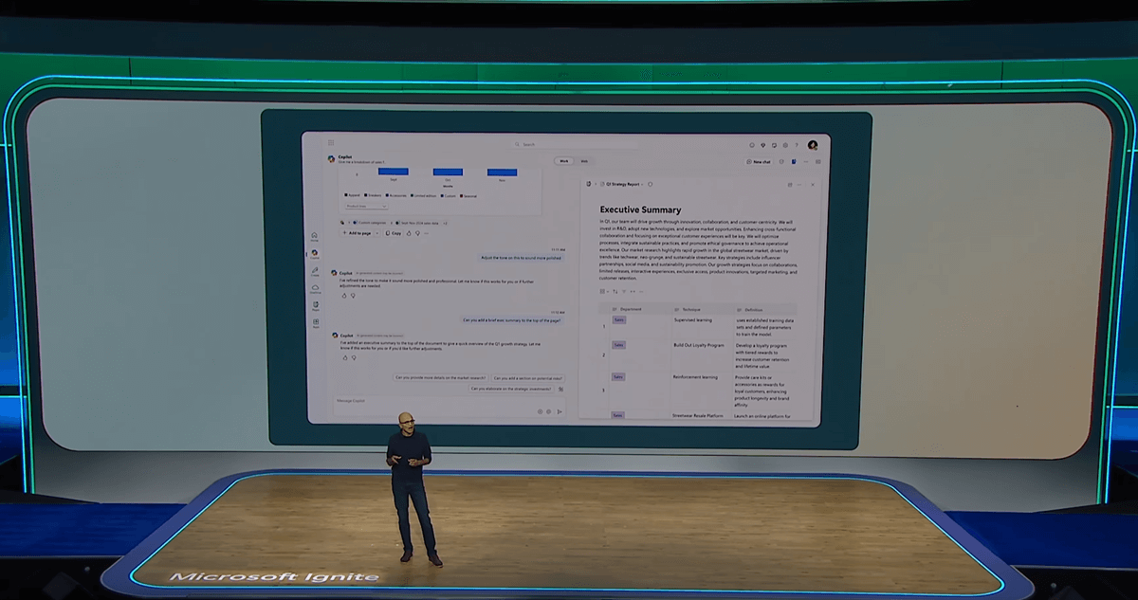The height and width of the screenshot is (600, 1138).
Task: Click the profile avatar at top right
Action: 813,145
